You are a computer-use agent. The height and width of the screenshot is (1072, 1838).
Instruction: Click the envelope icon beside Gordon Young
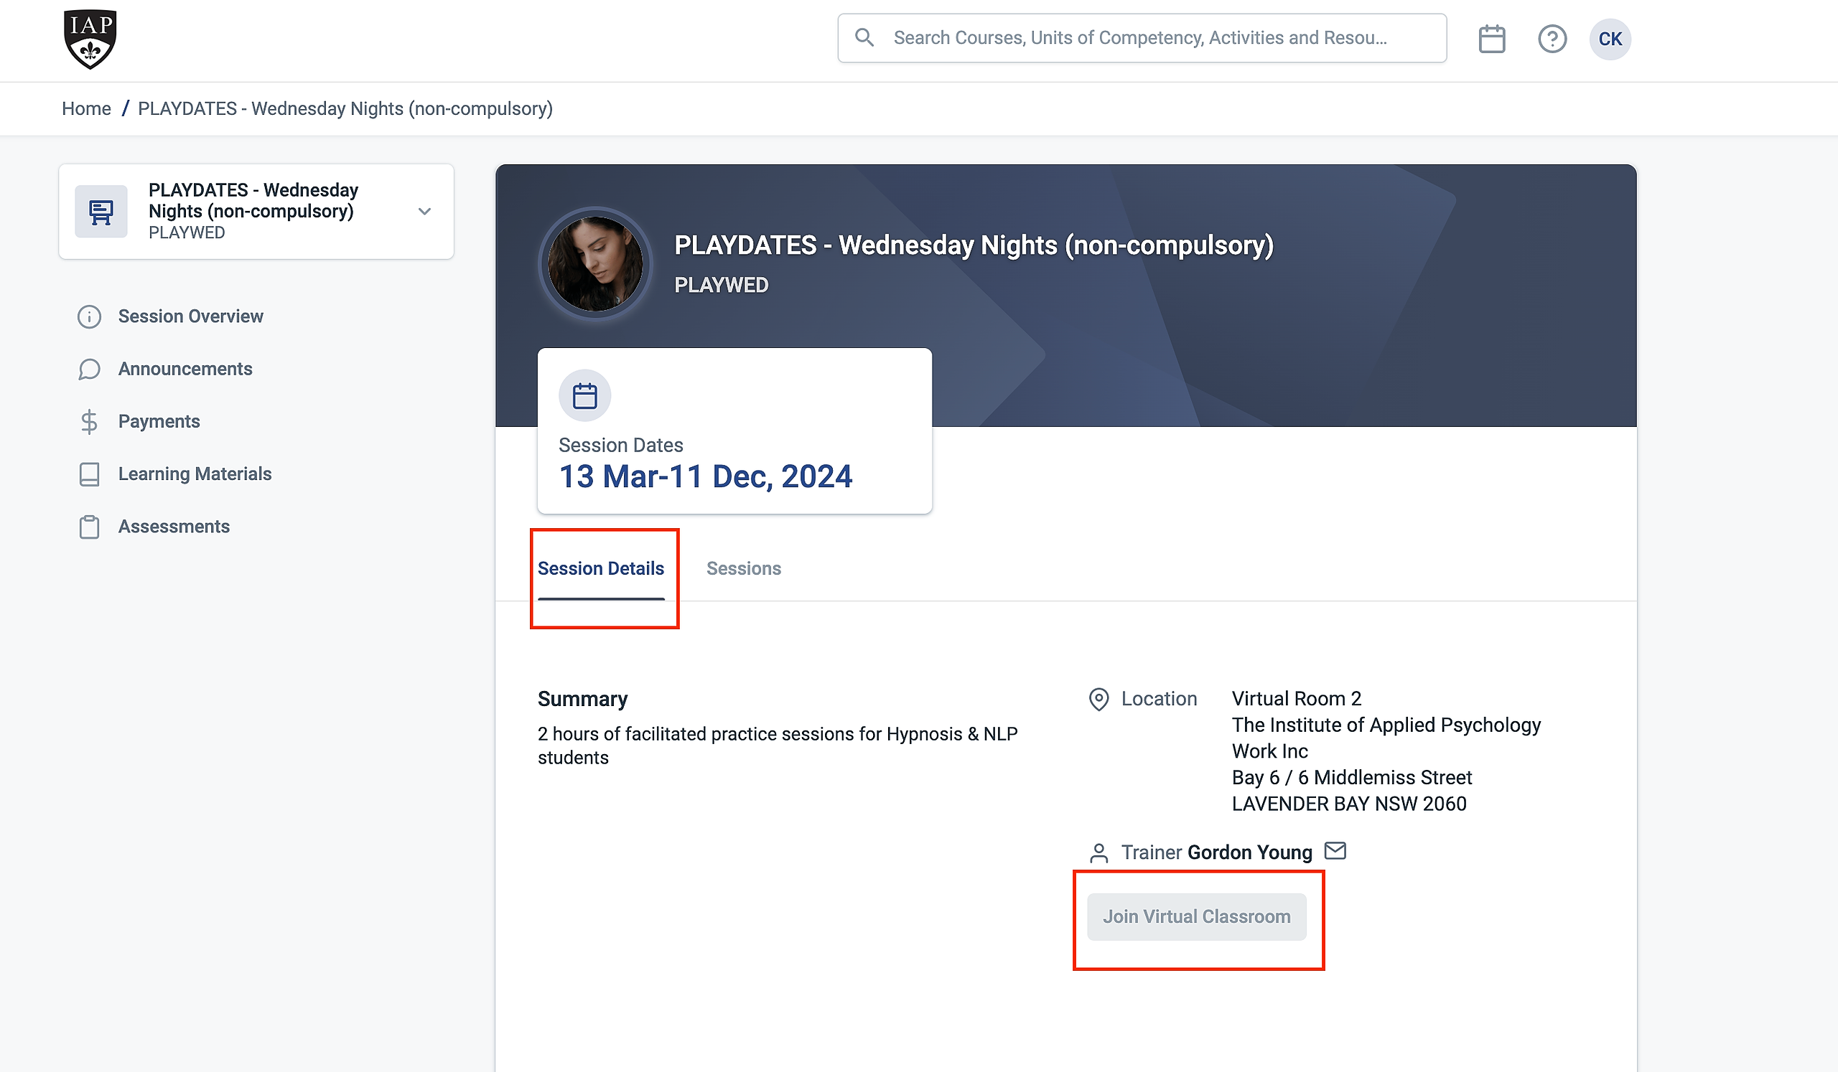1334,850
